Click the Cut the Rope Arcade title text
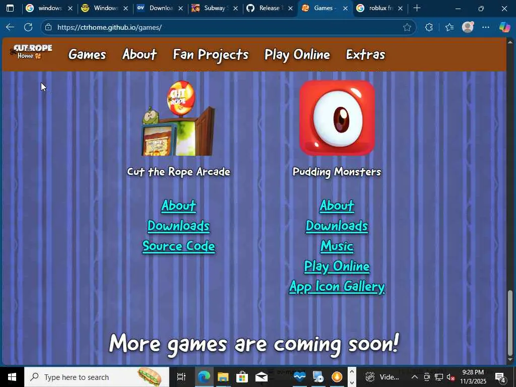516x387 pixels. point(179,172)
